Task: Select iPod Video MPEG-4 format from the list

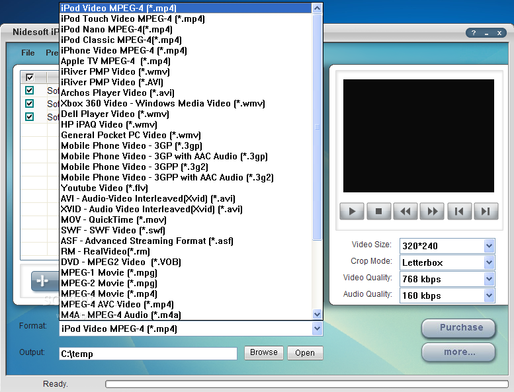Action: click(x=186, y=8)
